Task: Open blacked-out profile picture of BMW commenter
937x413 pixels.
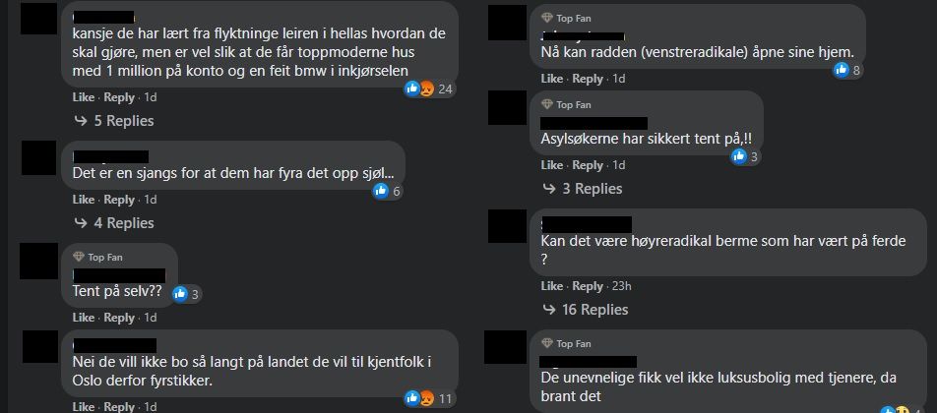Action: (x=38, y=18)
